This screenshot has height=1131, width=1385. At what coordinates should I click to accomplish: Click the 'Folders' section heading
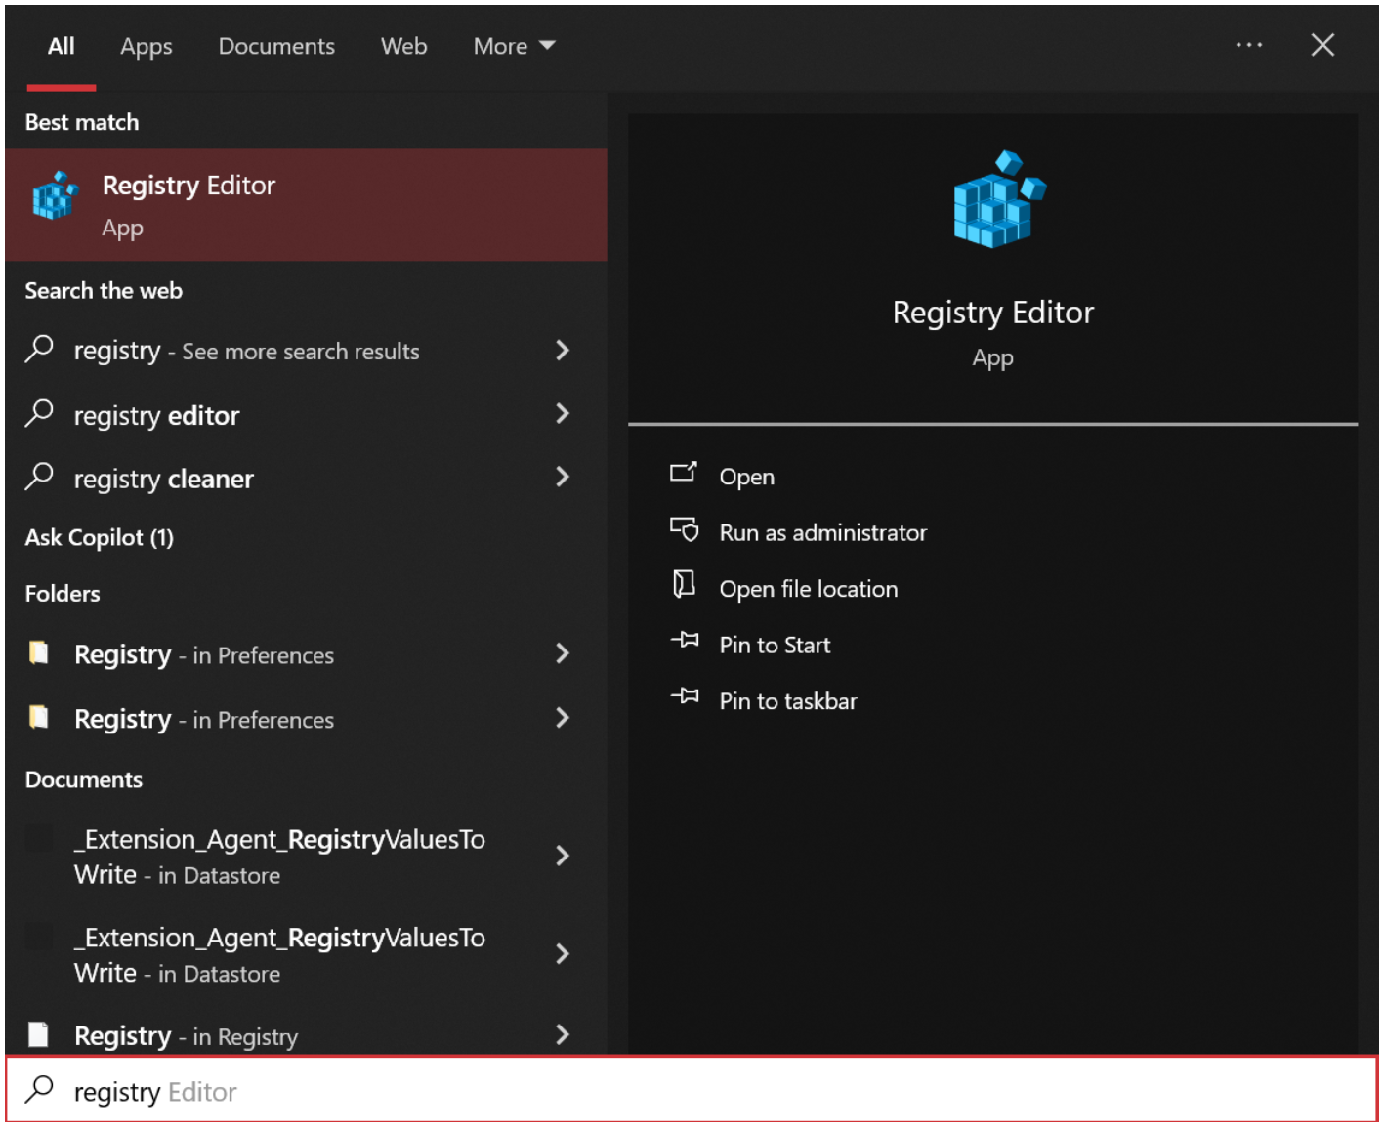(x=63, y=594)
